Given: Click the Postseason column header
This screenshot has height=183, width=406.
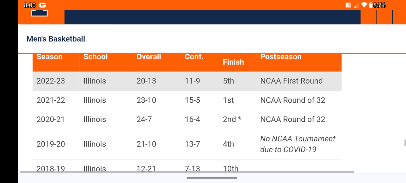Looking at the screenshot, I should [281, 57].
